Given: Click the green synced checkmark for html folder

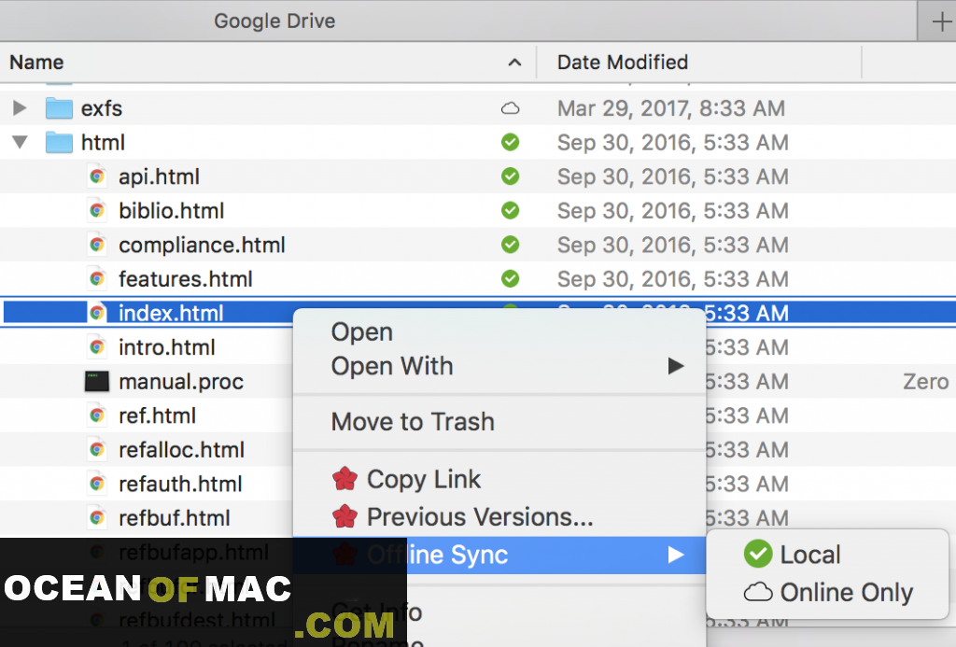Looking at the screenshot, I should click(x=511, y=143).
